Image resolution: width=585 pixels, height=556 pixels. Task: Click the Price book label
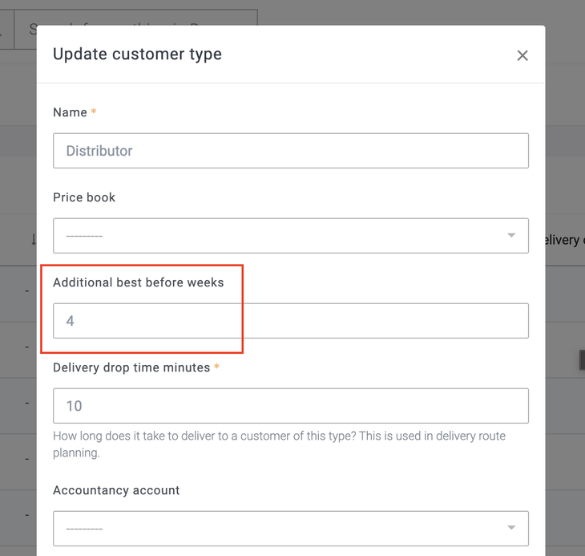[x=84, y=197]
